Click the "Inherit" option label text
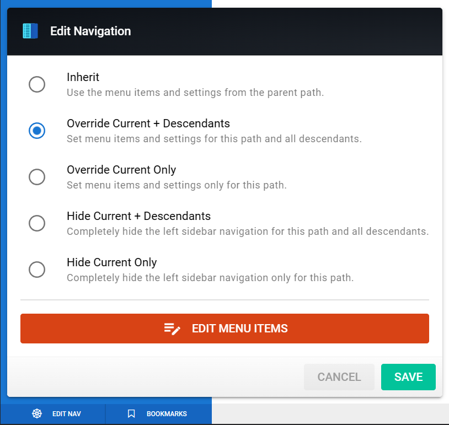This screenshot has height=425, width=449. coord(83,78)
